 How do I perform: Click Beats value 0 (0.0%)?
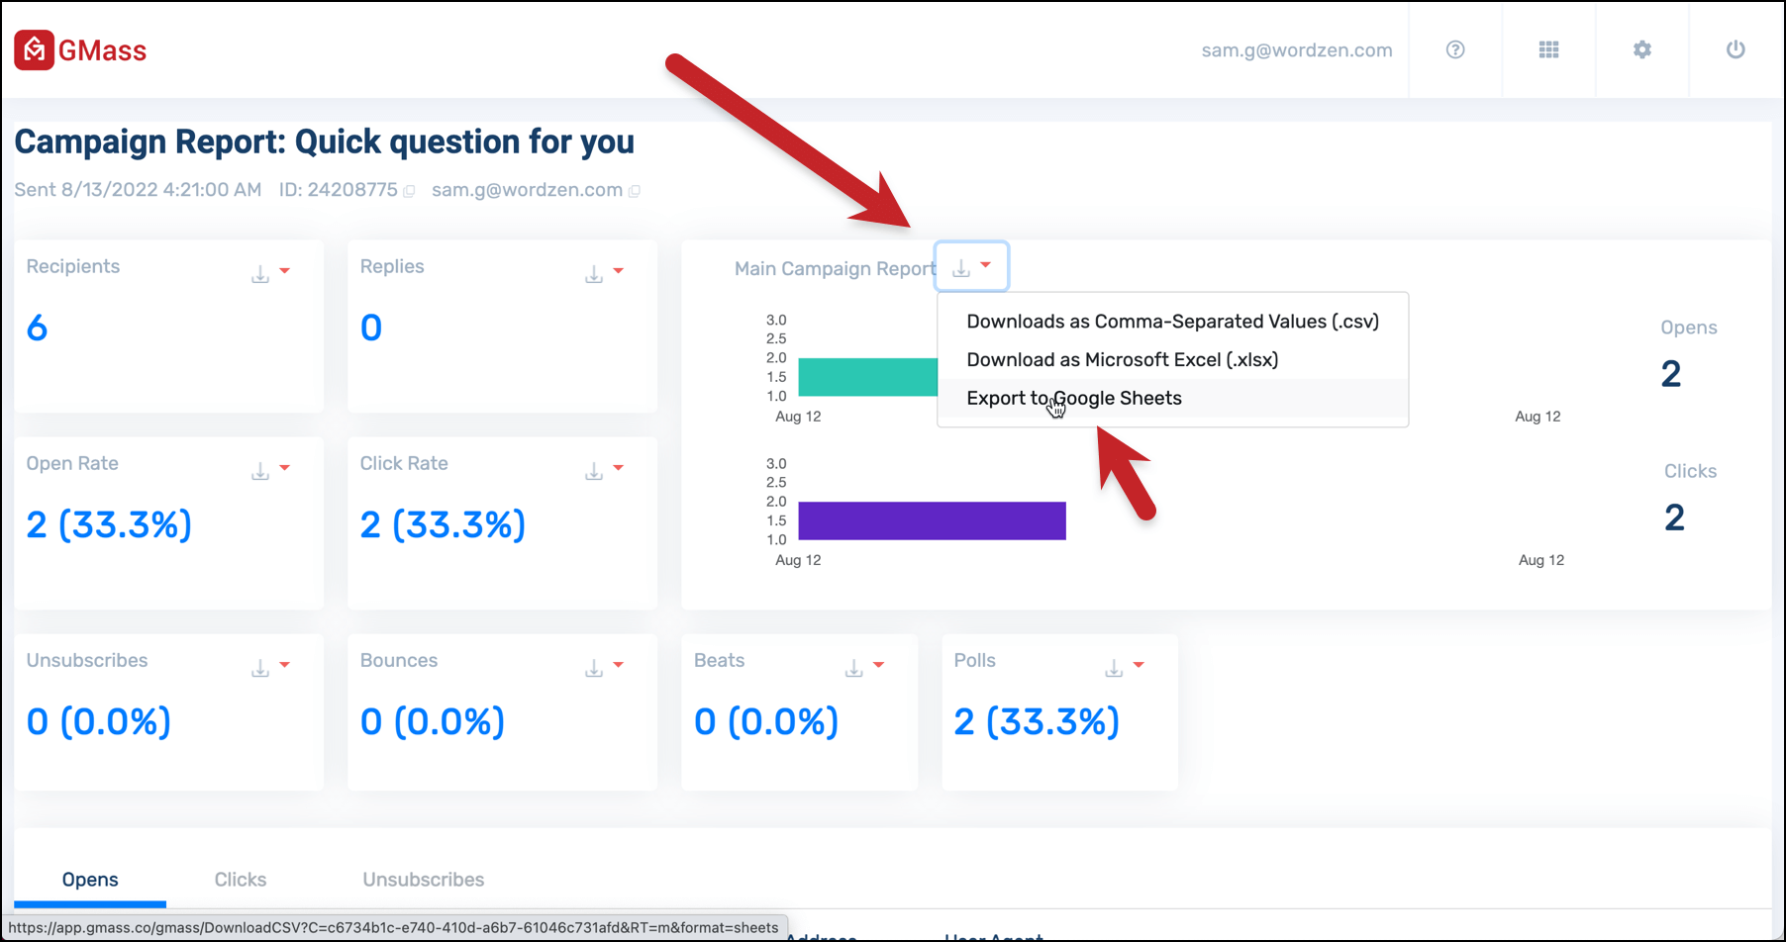tap(766, 721)
